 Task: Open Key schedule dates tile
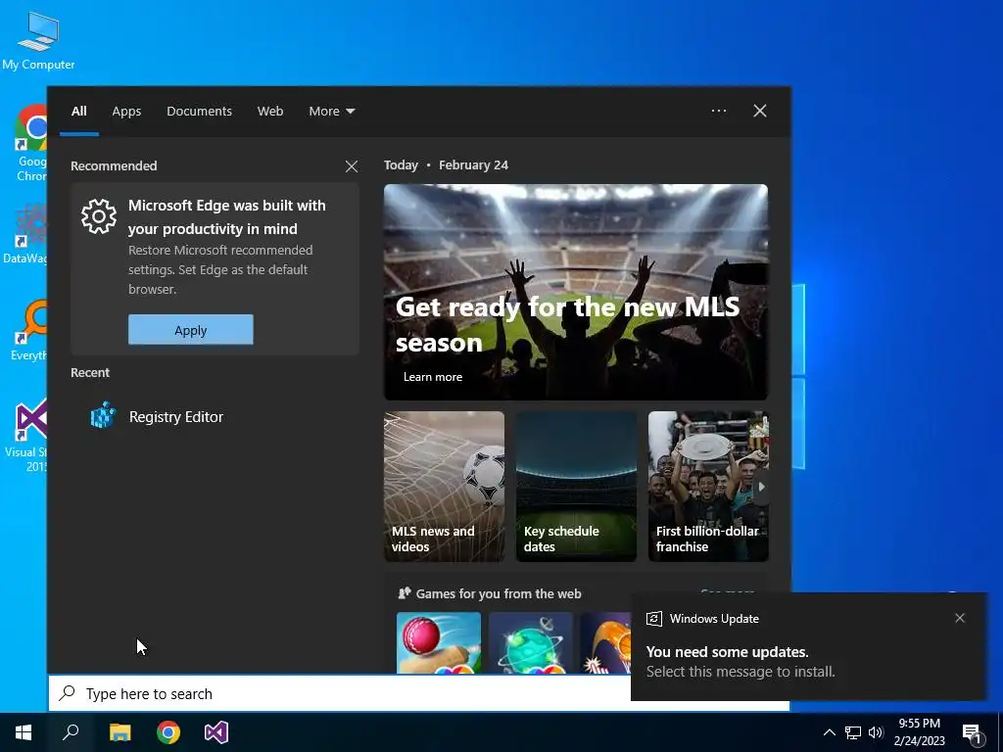(x=576, y=487)
